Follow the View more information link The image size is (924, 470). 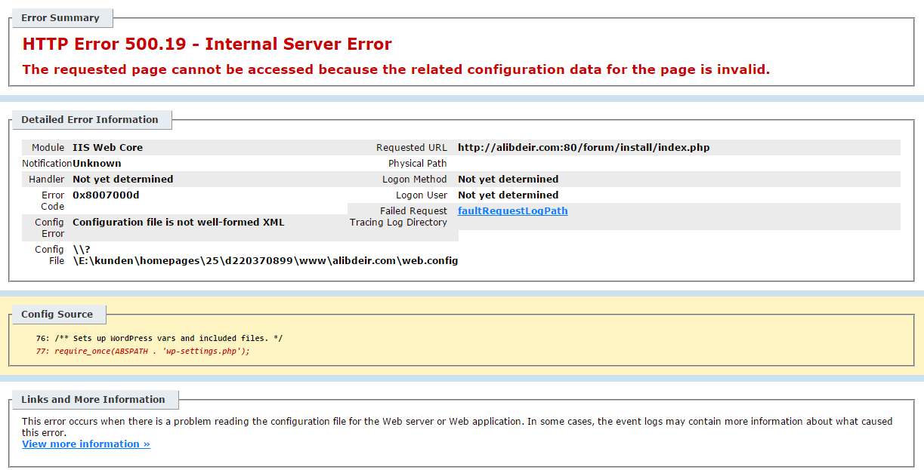click(x=86, y=444)
